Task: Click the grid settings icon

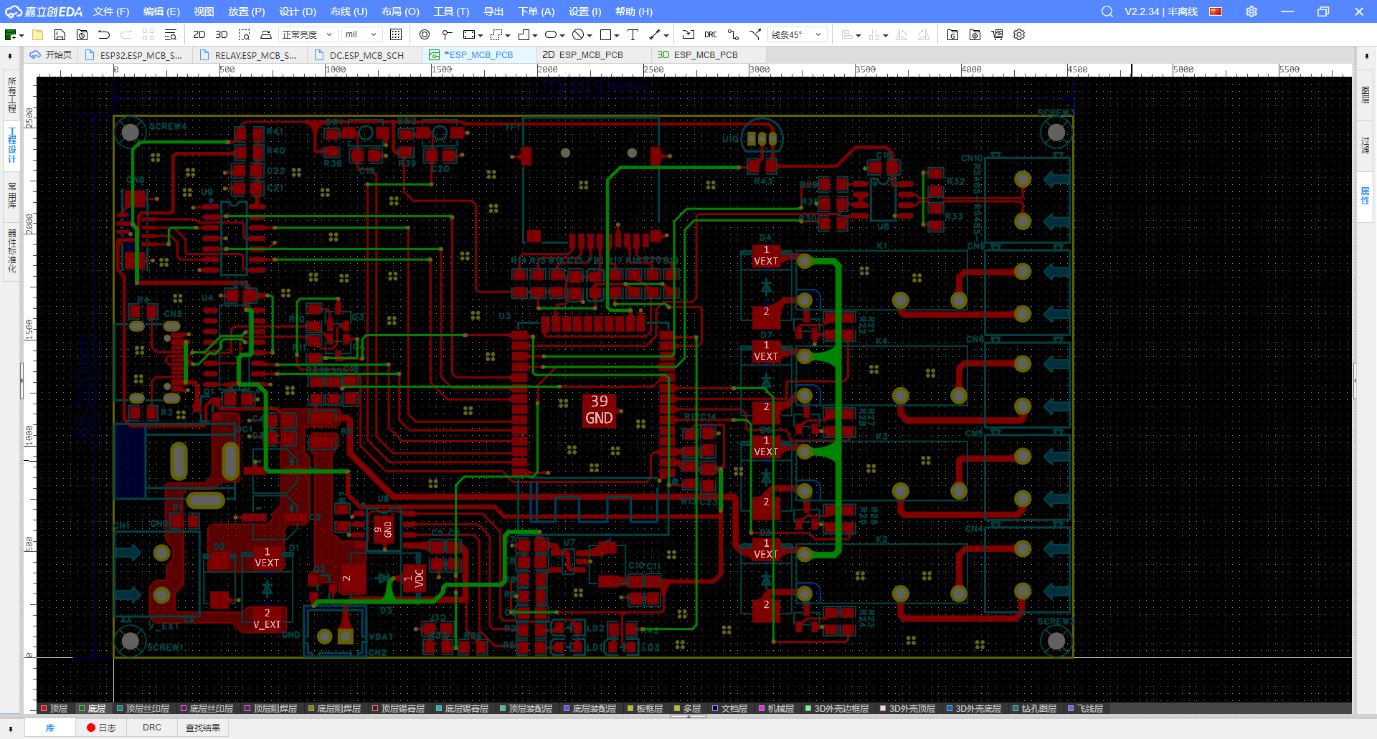Action: coord(396,34)
